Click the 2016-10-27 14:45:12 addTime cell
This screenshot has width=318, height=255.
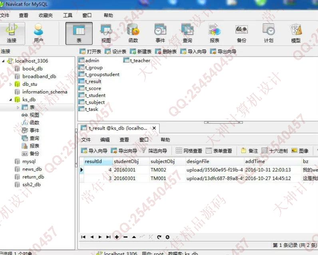click(272, 178)
